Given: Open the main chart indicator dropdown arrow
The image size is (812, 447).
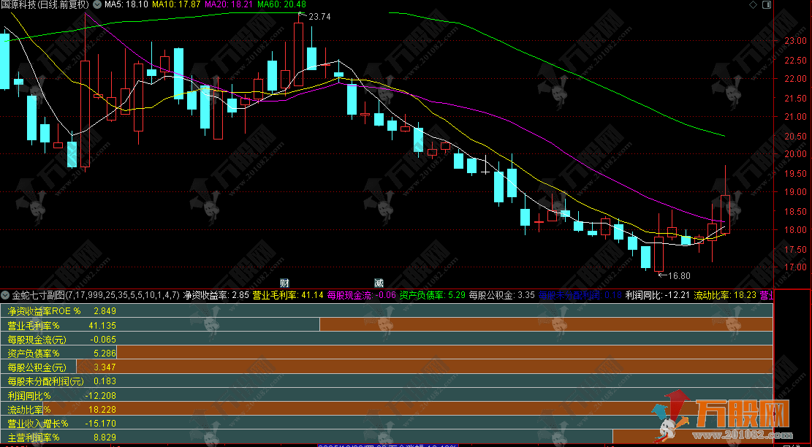Looking at the screenshot, I should click(99, 4).
